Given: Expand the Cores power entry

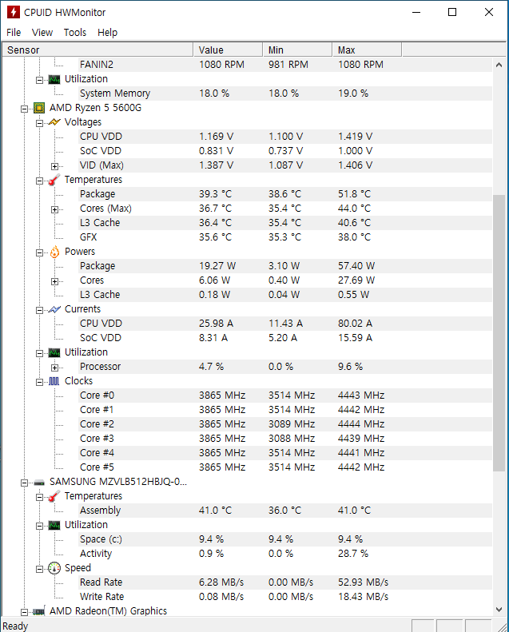Looking at the screenshot, I should (x=55, y=281).
